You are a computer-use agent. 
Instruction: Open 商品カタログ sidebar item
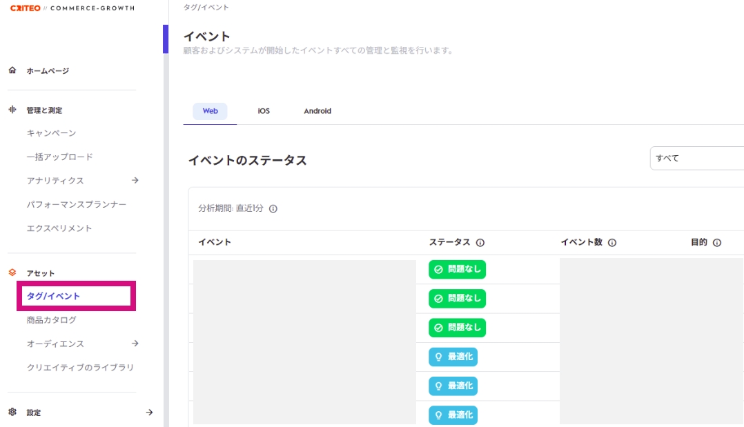51,320
